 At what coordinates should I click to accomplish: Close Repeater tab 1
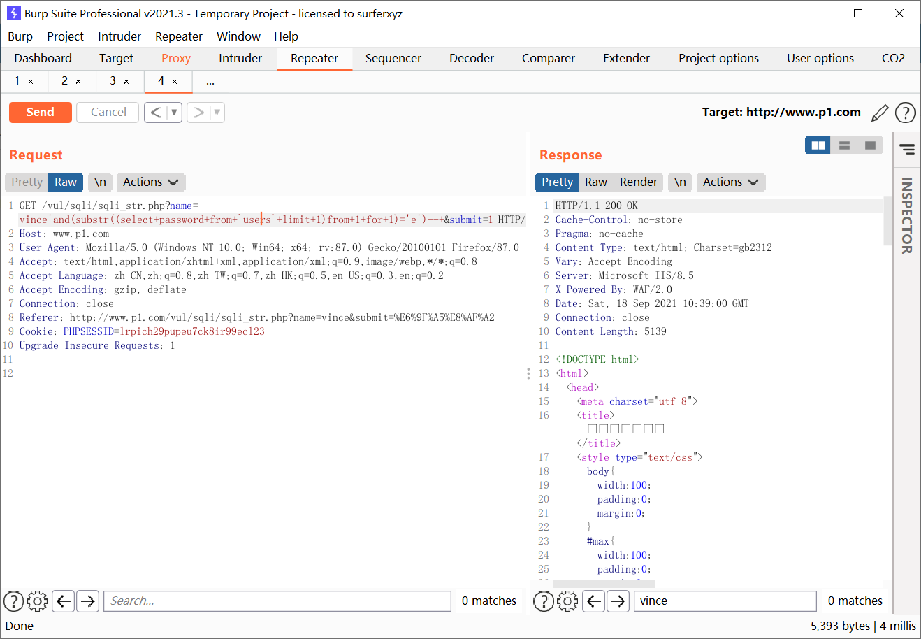[31, 82]
